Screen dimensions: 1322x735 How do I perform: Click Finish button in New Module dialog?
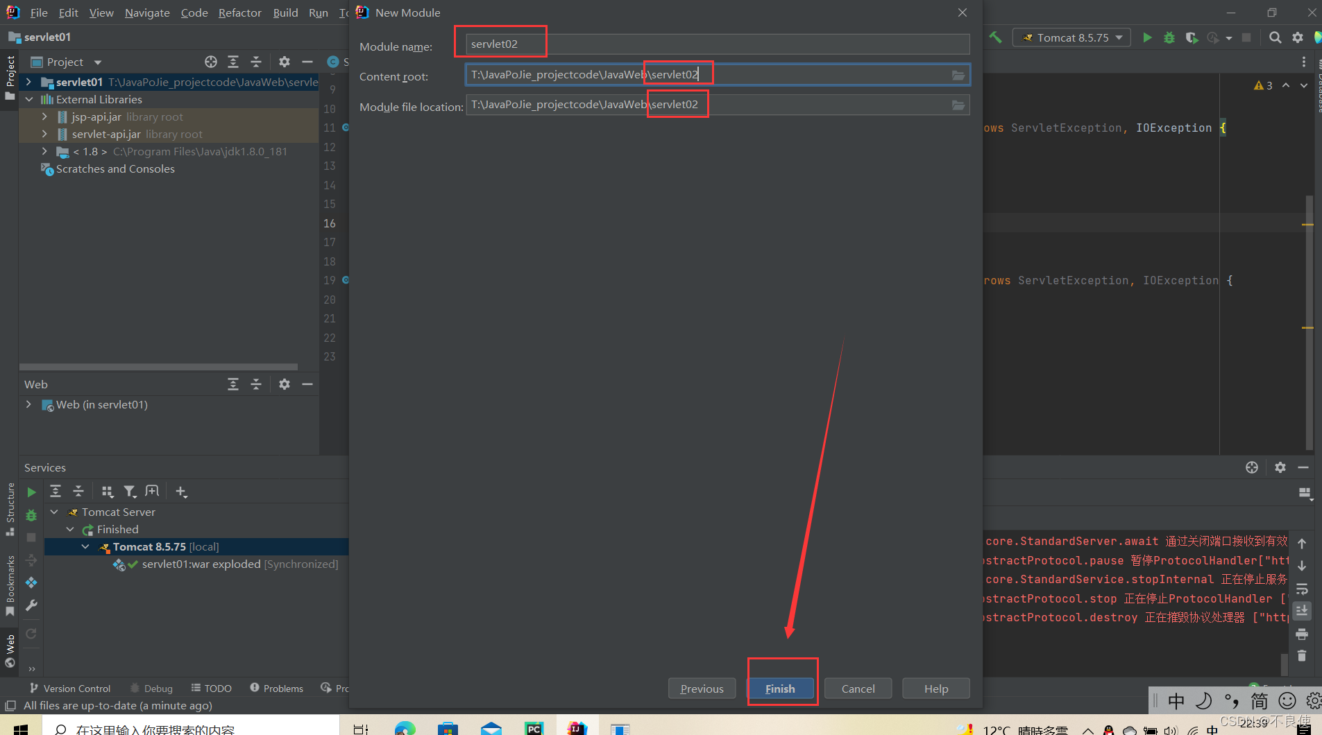coord(780,689)
